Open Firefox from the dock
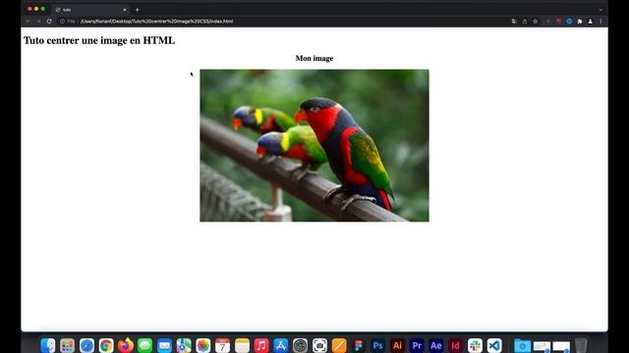Screen dimensions: 629x353 126,345
